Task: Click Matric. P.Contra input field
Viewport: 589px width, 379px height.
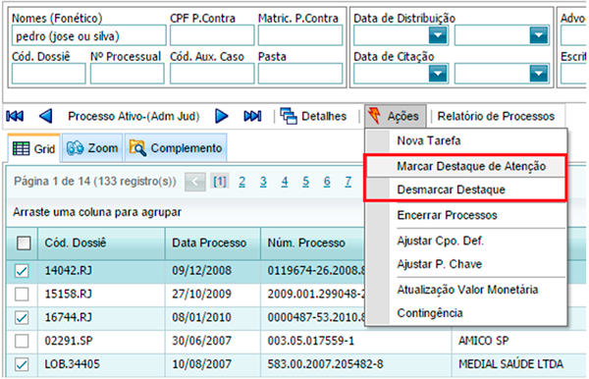Action: 300,35
